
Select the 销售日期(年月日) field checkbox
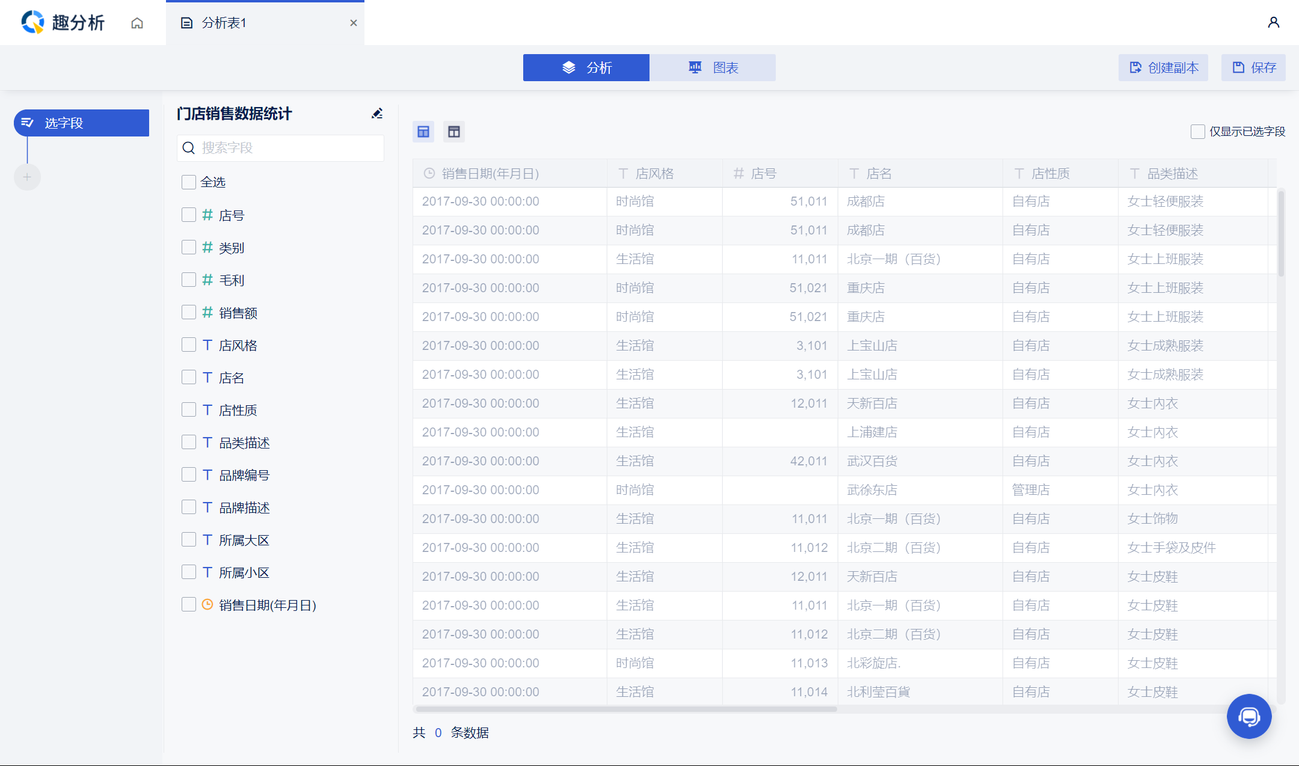point(189,605)
